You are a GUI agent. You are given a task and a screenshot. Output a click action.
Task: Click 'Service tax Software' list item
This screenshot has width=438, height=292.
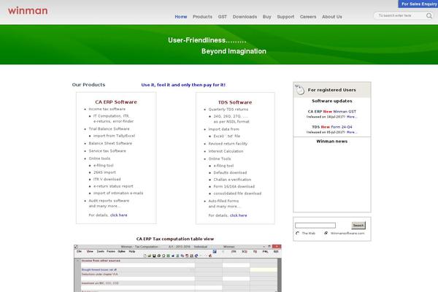pos(107,151)
